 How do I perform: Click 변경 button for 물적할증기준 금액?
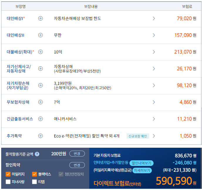(77, 154)
